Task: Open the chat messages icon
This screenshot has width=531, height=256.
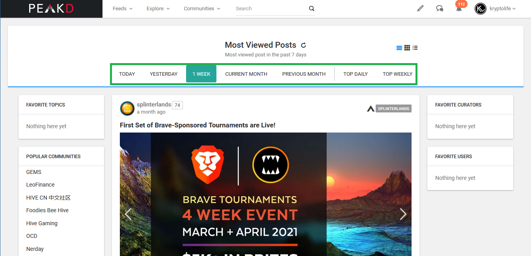Action: [x=440, y=8]
